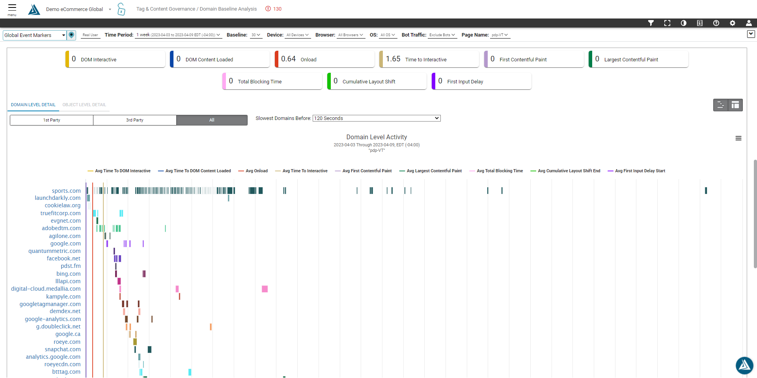
Task: Toggle Avg First Contentful Paint legend
Action: (x=364, y=171)
